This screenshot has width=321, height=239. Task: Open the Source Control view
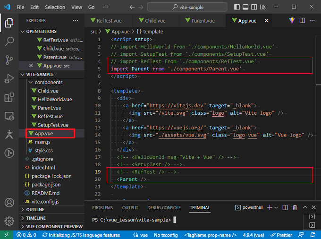(9, 60)
